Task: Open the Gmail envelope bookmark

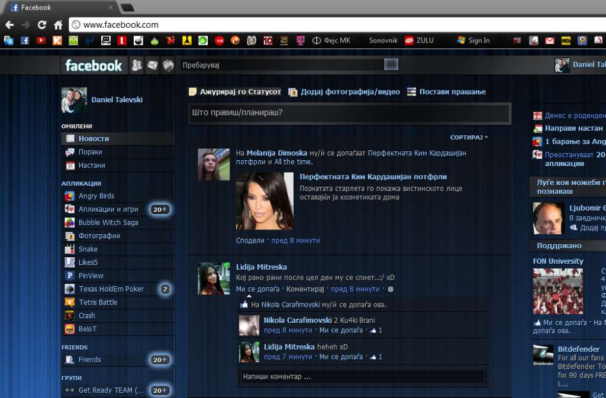Action: pyautogui.click(x=550, y=41)
